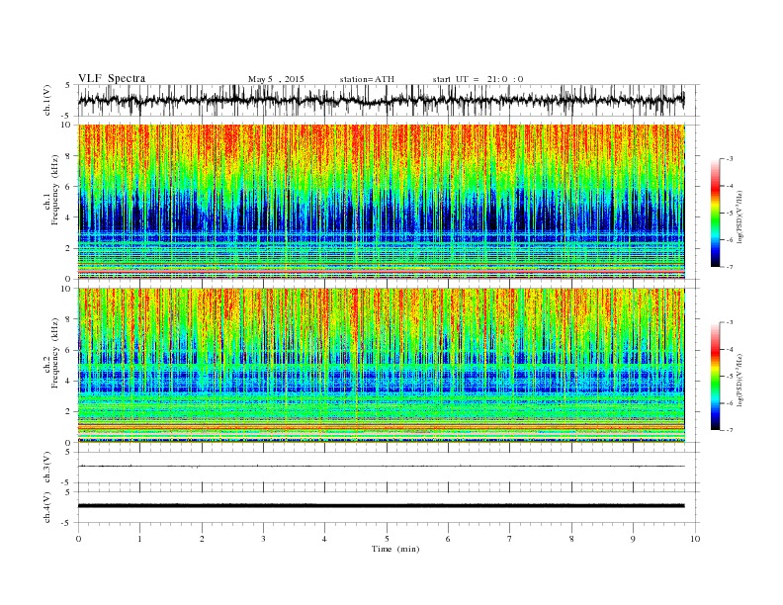The width and height of the screenshot is (783, 605).
Task: Click the ch.4 thick black waveform trace
Action: pos(381,506)
